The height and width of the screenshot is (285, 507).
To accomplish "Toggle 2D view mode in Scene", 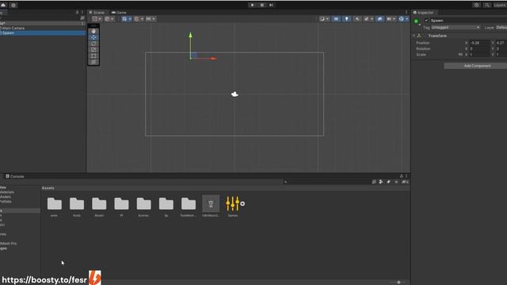I will click(x=336, y=19).
